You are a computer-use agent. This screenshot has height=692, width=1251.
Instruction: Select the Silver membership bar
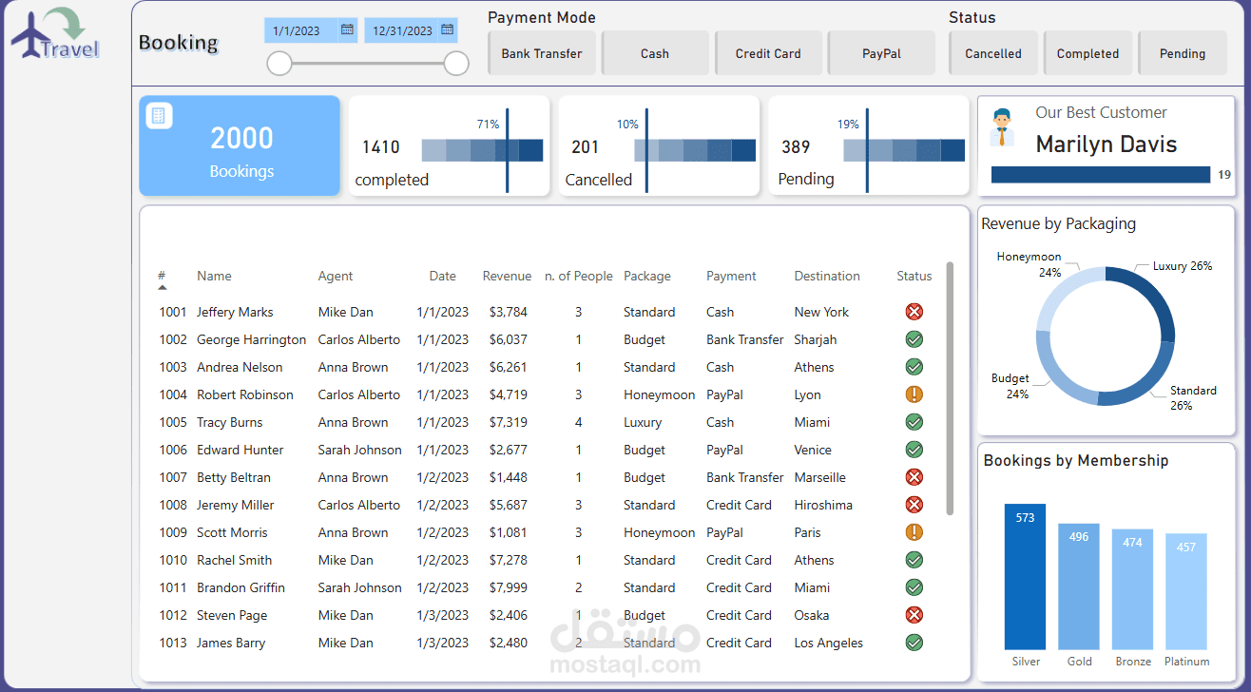point(1025,576)
